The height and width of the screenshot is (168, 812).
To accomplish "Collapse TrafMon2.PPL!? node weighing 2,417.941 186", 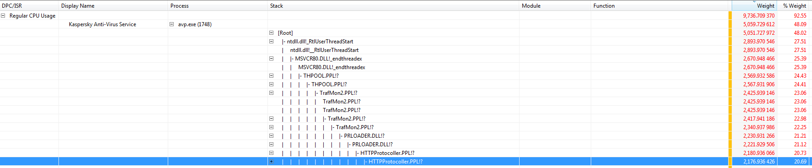I will click(x=272, y=119).
